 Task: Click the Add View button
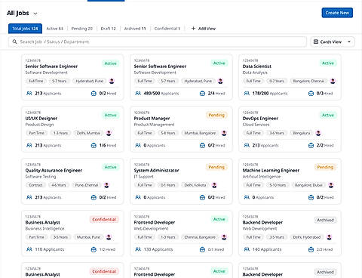pyautogui.click(x=204, y=29)
